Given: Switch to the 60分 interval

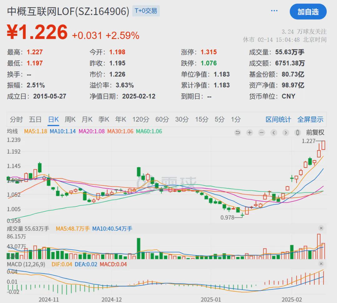Looking at the screenshot, I should click(162, 119).
